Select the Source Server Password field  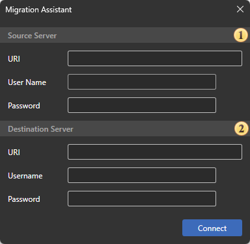[x=142, y=105]
